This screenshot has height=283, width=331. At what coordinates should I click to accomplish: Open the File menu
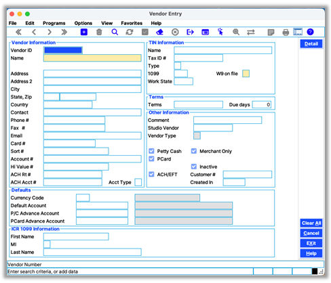[13, 23]
